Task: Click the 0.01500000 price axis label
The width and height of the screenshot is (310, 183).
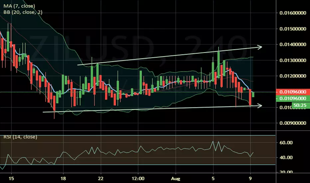Action: pos(293,29)
